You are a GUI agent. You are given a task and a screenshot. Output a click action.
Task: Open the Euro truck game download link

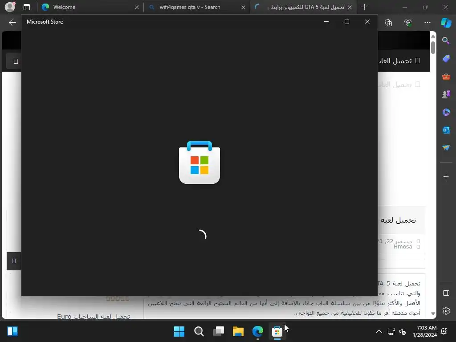[x=94, y=317]
